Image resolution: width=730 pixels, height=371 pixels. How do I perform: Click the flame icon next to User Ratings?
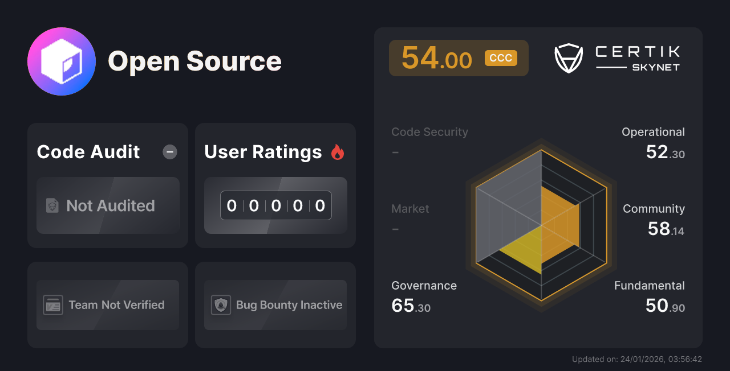(x=338, y=151)
